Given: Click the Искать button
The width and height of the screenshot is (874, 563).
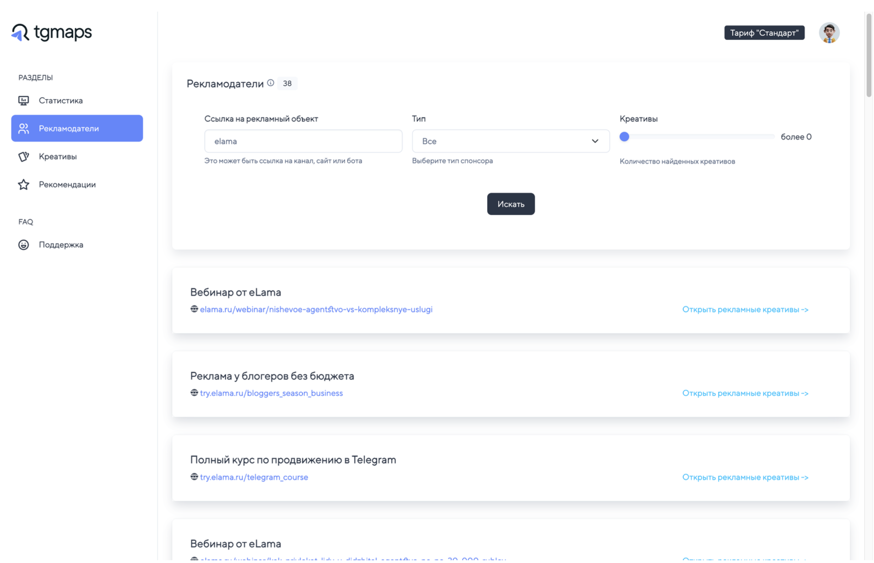Looking at the screenshot, I should tap(511, 204).
